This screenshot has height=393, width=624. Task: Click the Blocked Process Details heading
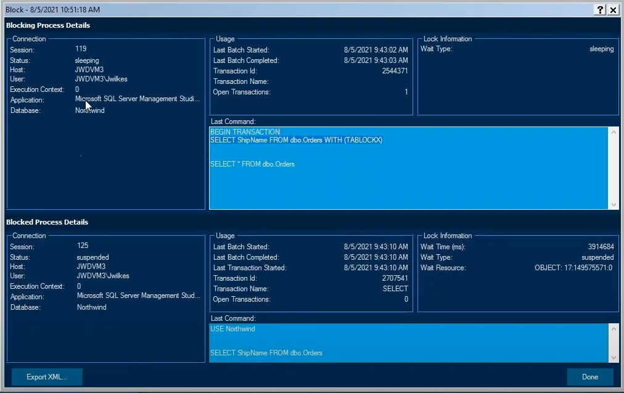[47, 221]
